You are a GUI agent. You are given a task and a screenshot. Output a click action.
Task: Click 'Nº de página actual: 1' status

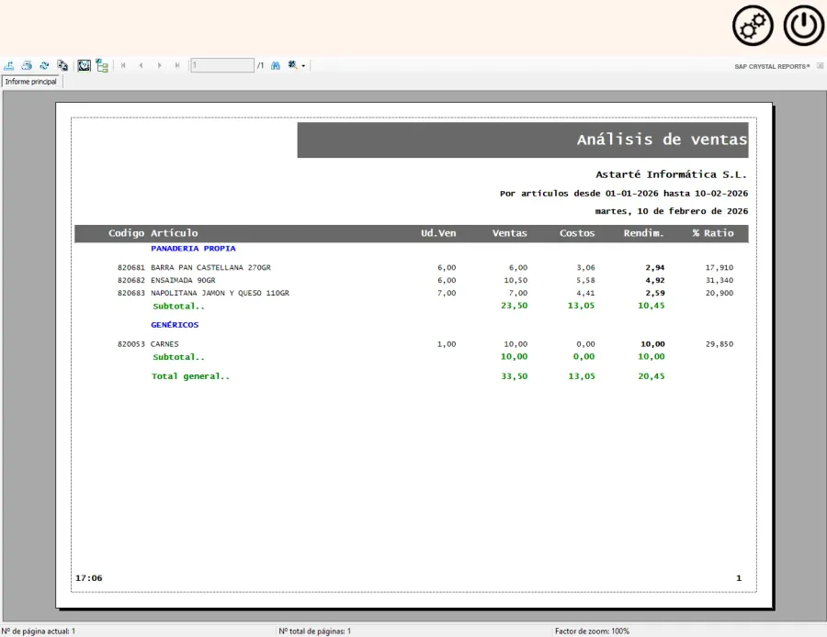38,631
